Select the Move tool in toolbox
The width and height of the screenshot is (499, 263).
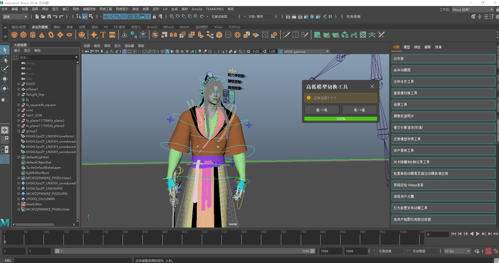pyautogui.click(x=5, y=79)
